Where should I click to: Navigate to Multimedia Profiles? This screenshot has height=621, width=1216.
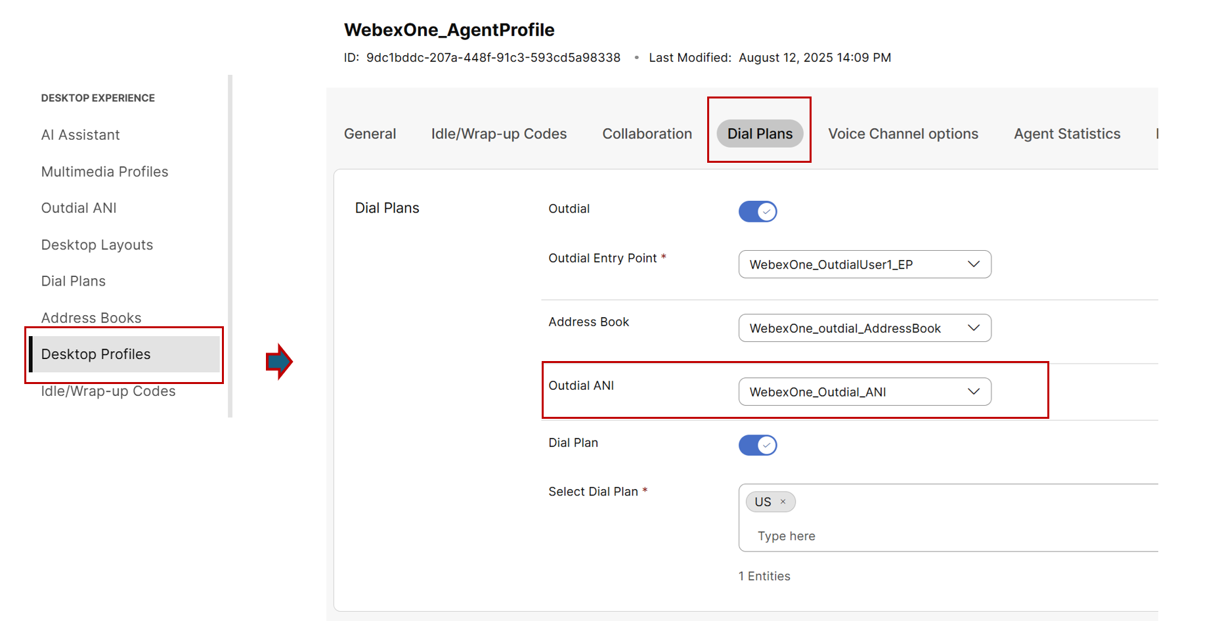point(104,172)
